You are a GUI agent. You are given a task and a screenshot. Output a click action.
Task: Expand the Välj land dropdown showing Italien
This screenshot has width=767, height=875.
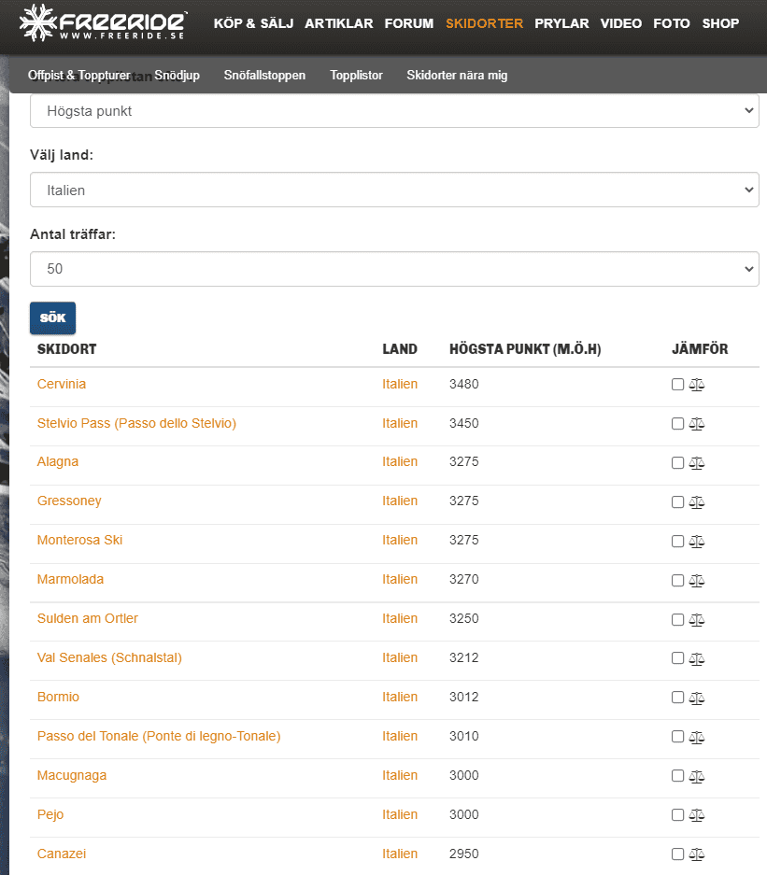tap(393, 190)
